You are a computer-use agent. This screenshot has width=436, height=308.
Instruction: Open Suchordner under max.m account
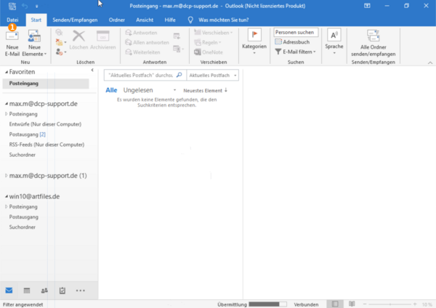click(x=23, y=155)
